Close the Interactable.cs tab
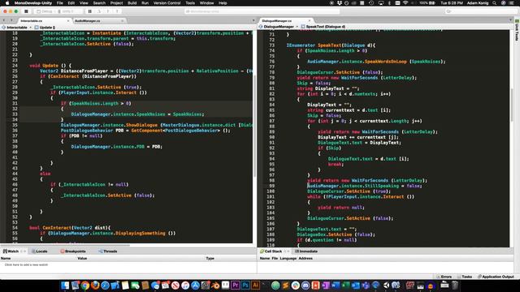Image resolution: width=520 pixels, height=292 pixels. pyautogui.click(x=68, y=21)
